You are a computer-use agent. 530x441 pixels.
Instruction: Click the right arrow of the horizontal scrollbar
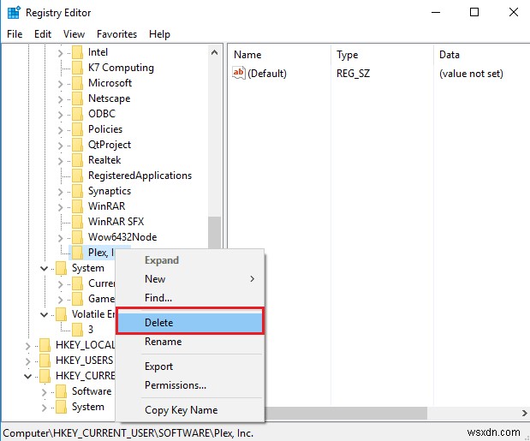coord(524,413)
